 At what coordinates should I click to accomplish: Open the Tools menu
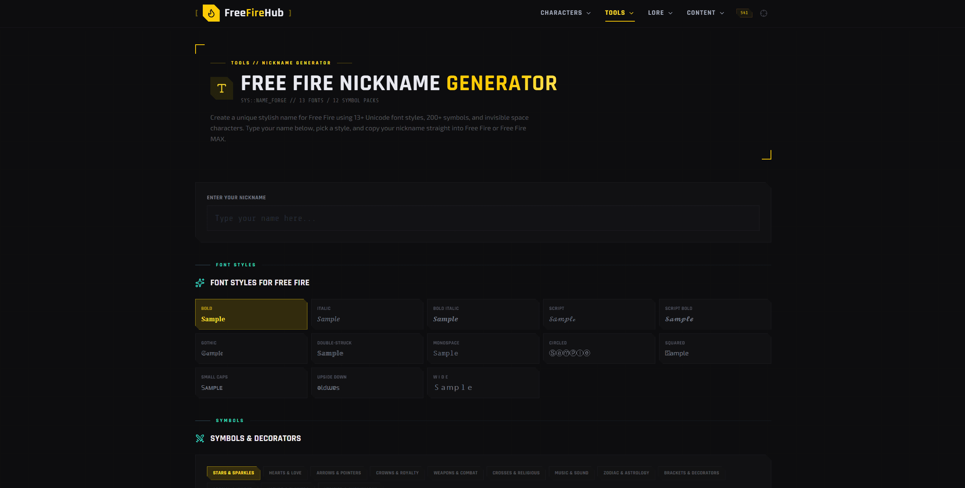[619, 13]
